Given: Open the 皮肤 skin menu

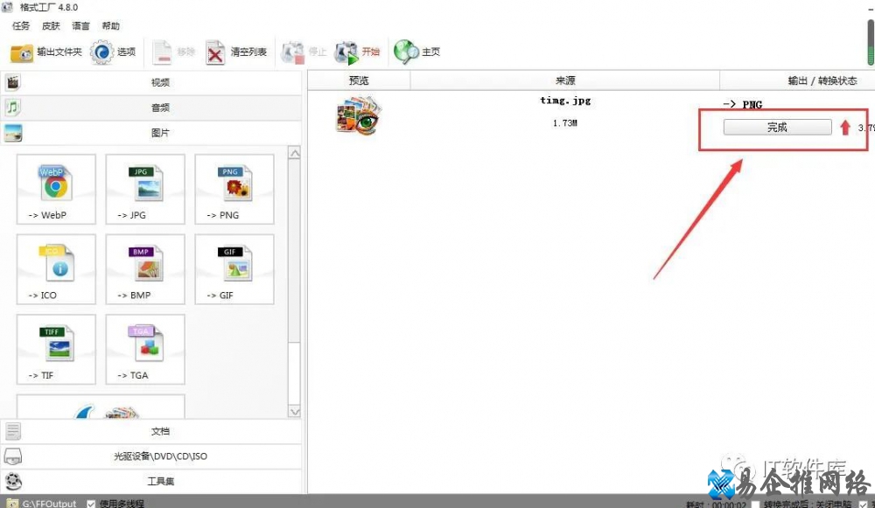Looking at the screenshot, I should [51, 26].
